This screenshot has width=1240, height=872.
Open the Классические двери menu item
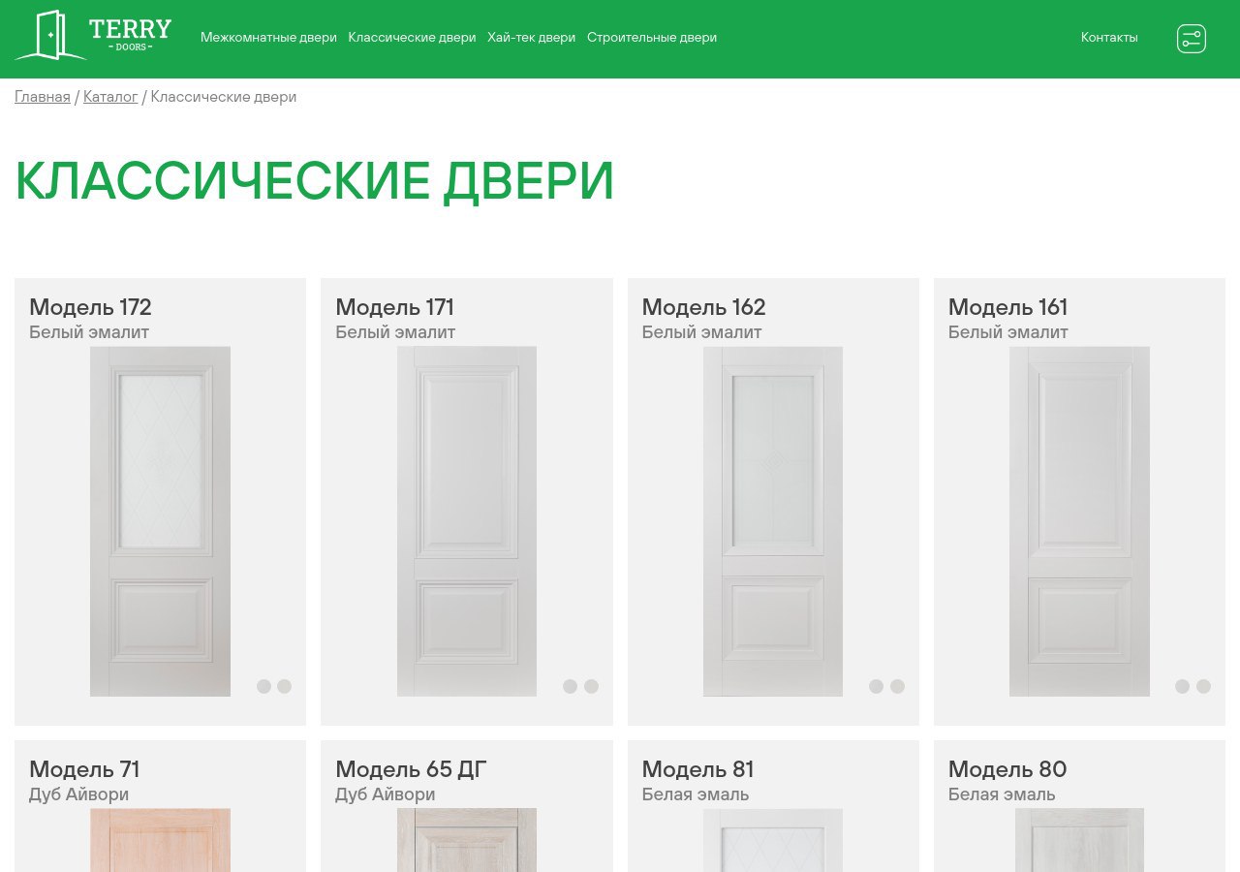pos(412,38)
